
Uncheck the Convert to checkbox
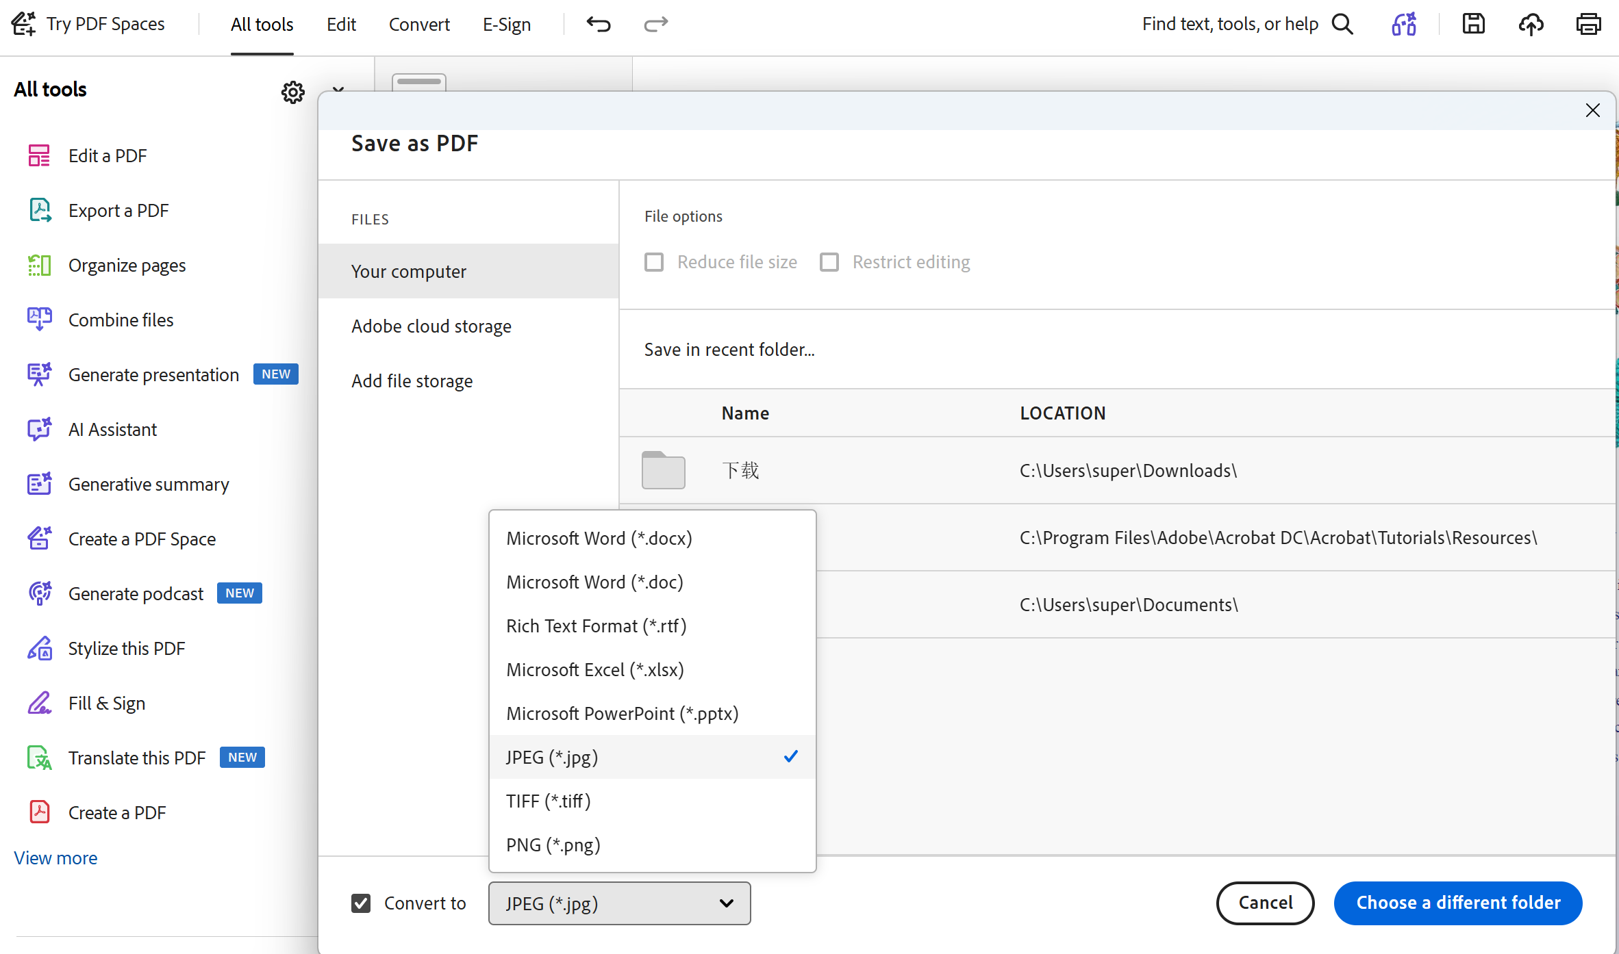[361, 903]
